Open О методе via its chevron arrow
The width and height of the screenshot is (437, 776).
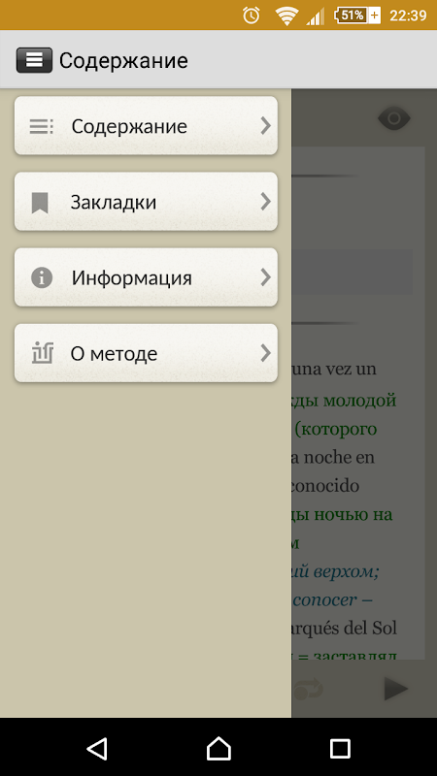click(x=265, y=353)
